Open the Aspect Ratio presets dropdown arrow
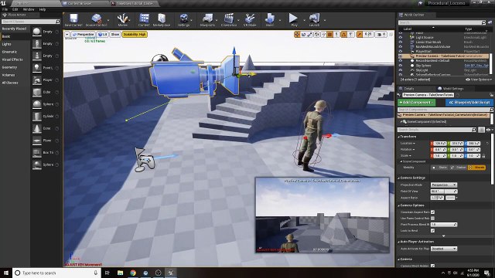 point(457,198)
